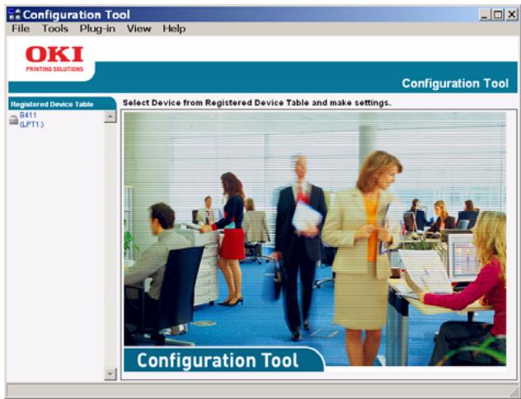Click the Configuration Tool teal header label
Image resolution: width=521 pixels, height=399 pixels.
coord(454,83)
